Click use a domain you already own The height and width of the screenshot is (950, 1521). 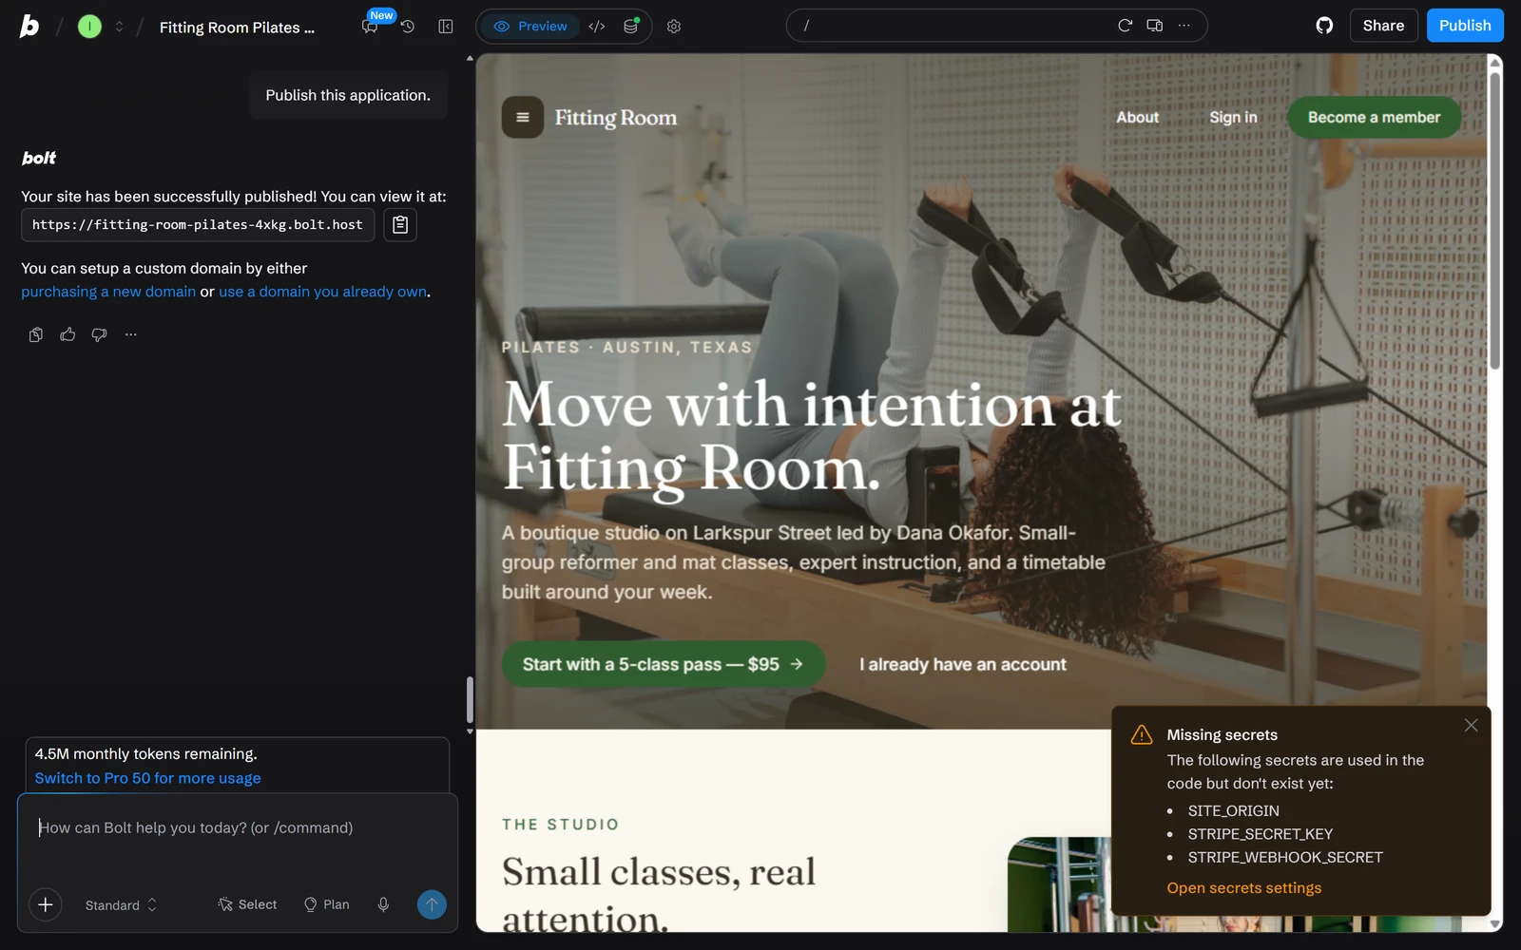[x=322, y=292]
